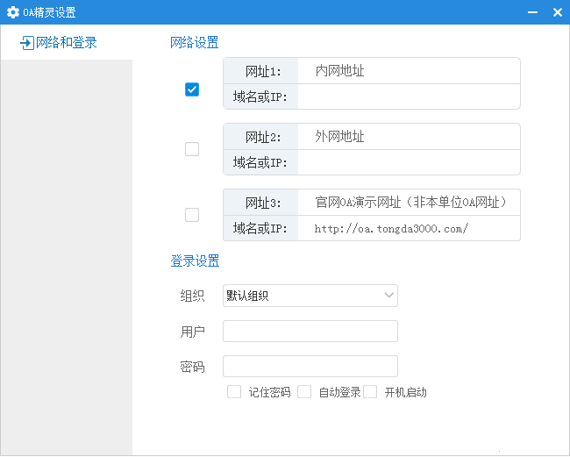The image size is (570, 457).
Task: Enable the 网址2 外网地址 checkbox
Action: coord(192,149)
